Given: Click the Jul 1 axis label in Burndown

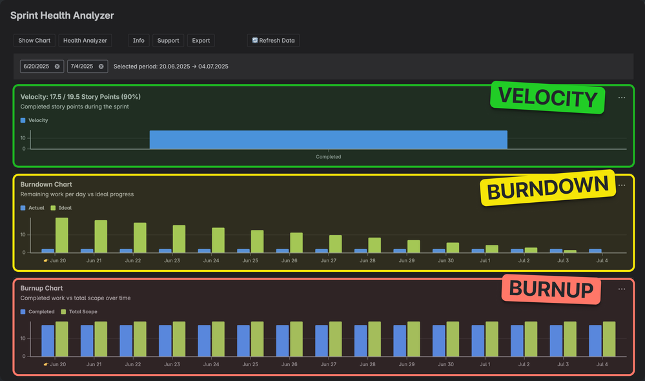Looking at the screenshot, I should pyautogui.click(x=485, y=260).
